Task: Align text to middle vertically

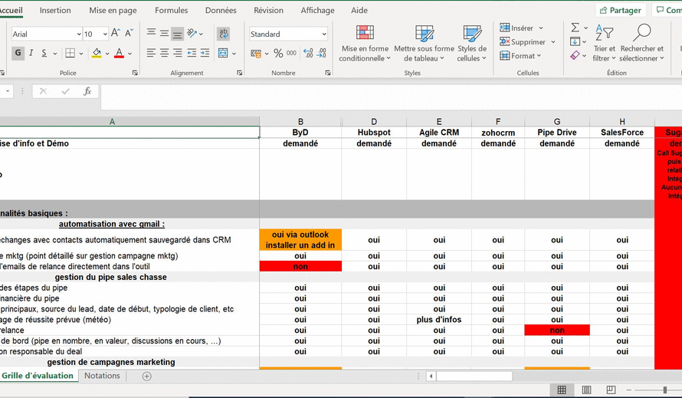Action: coord(164,33)
